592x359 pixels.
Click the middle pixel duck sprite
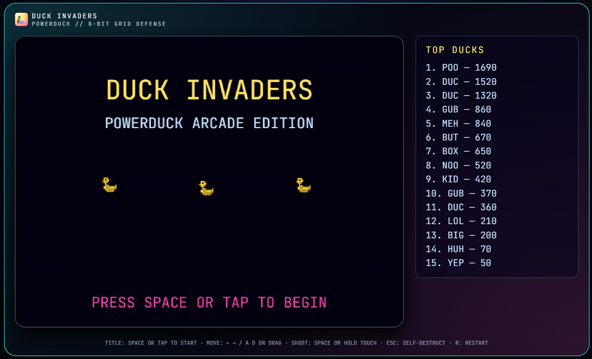click(x=206, y=188)
